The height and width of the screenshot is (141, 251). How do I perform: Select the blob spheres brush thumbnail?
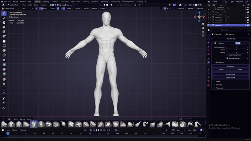coord(4,124)
